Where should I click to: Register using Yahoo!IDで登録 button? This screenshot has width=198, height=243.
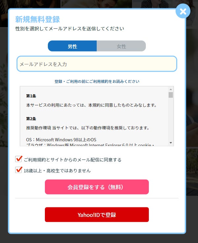click(97, 215)
